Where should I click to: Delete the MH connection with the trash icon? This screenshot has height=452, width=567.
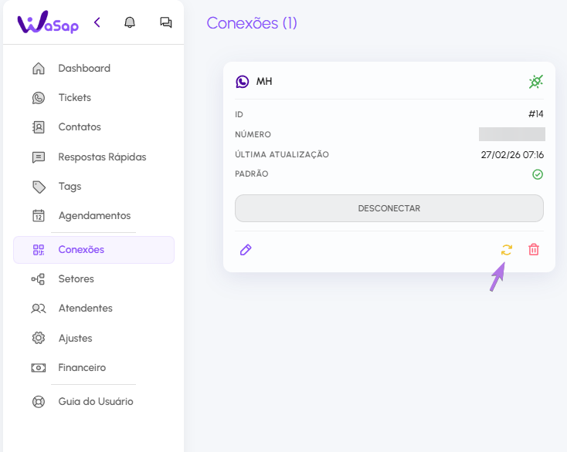[x=534, y=250]
